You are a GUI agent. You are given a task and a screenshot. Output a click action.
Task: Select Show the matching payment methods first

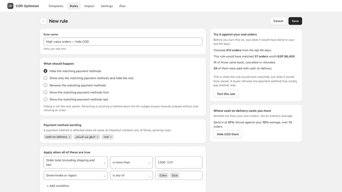coord(45,92)
